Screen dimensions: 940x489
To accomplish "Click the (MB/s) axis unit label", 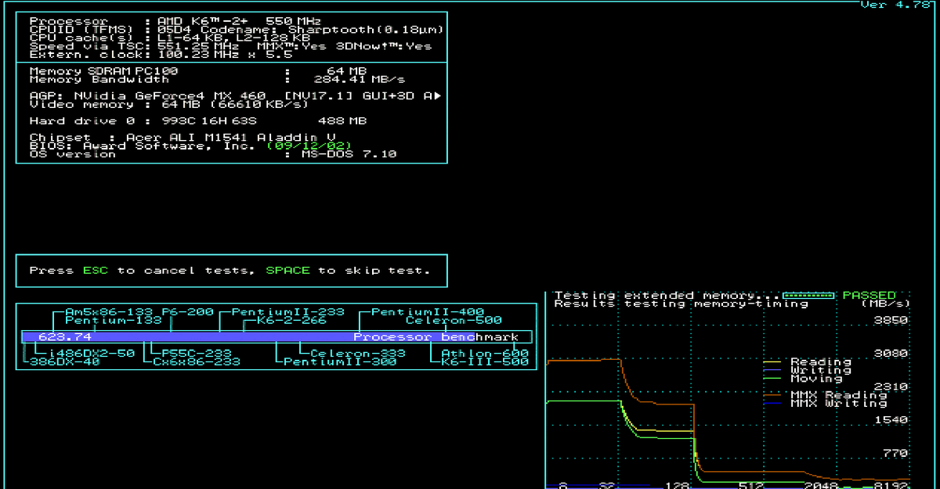I will coord(885,304).
